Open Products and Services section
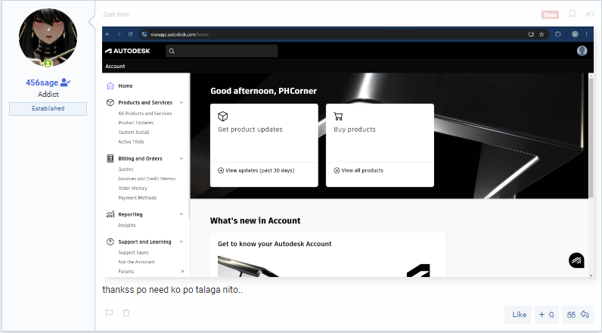This screenshot has height=333, width=602. coord(145,103)
